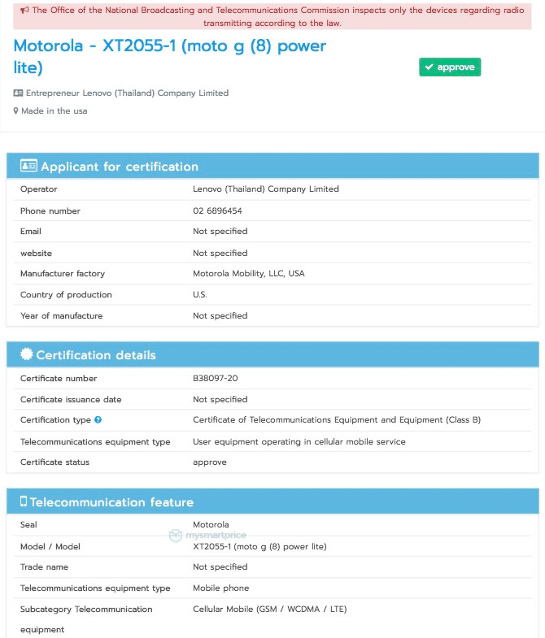This screenshot has width=545, height=638.
Task: Click the map marker icon beside Made in the usa
Action: 15,111
